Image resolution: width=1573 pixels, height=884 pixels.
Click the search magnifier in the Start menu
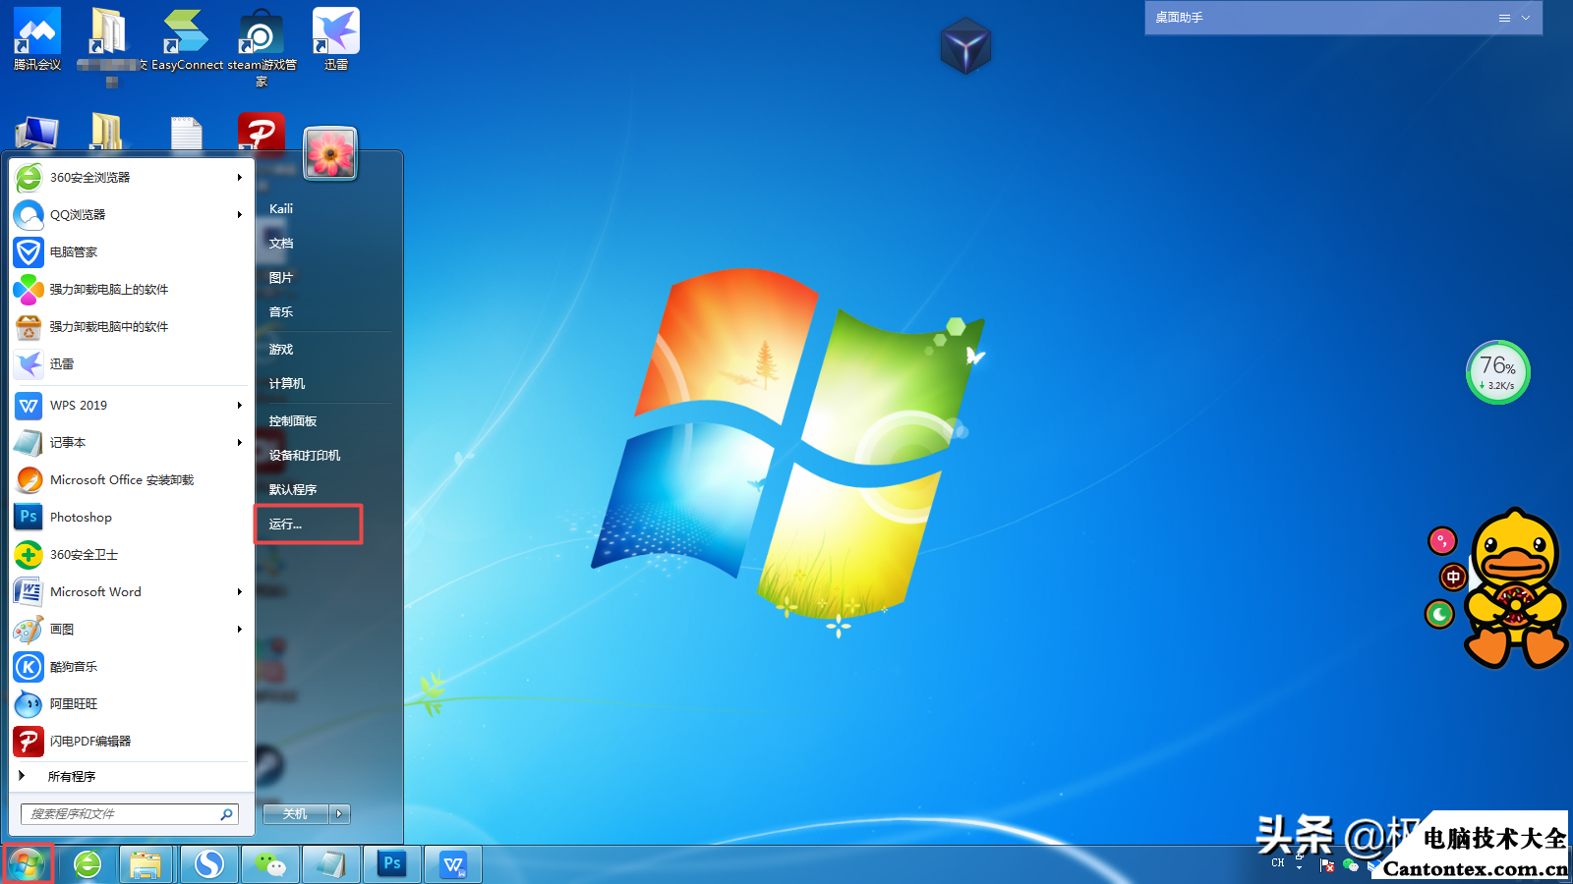tap(226, 814)
